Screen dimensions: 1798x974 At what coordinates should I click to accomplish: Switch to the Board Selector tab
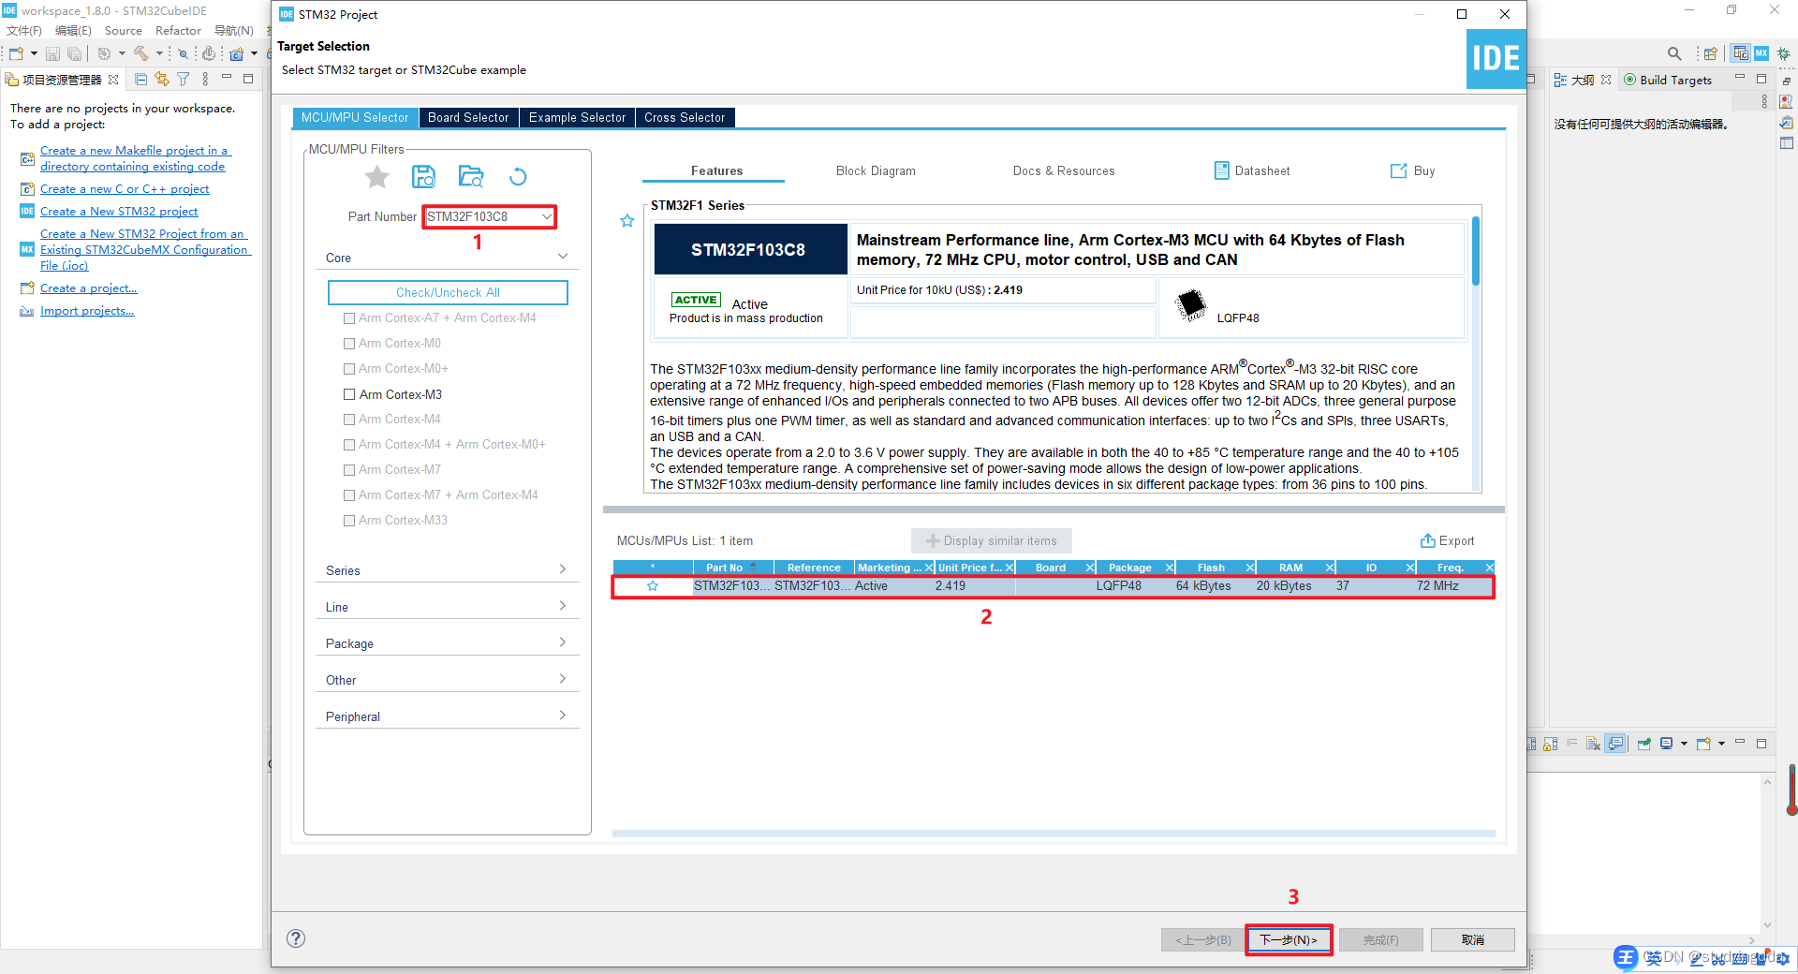(468, 117)
